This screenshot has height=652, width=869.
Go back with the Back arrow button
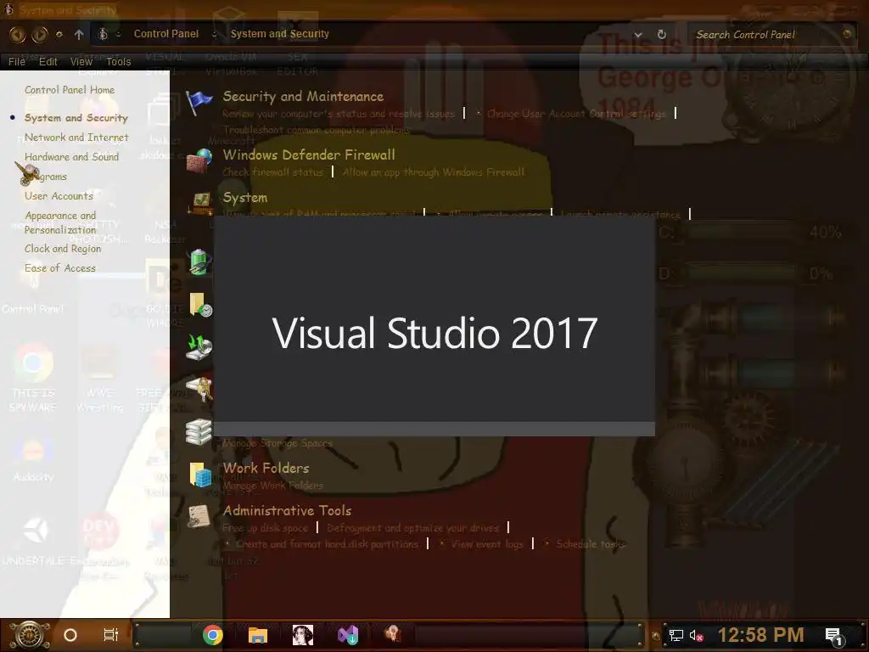point(18,34)
